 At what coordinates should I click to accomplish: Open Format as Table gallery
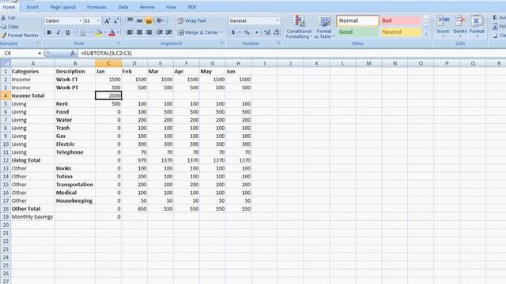(324, 27)
